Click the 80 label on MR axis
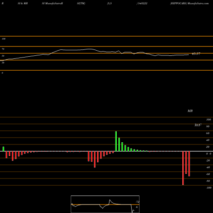 pyautogui.click(x=208, y=127)
